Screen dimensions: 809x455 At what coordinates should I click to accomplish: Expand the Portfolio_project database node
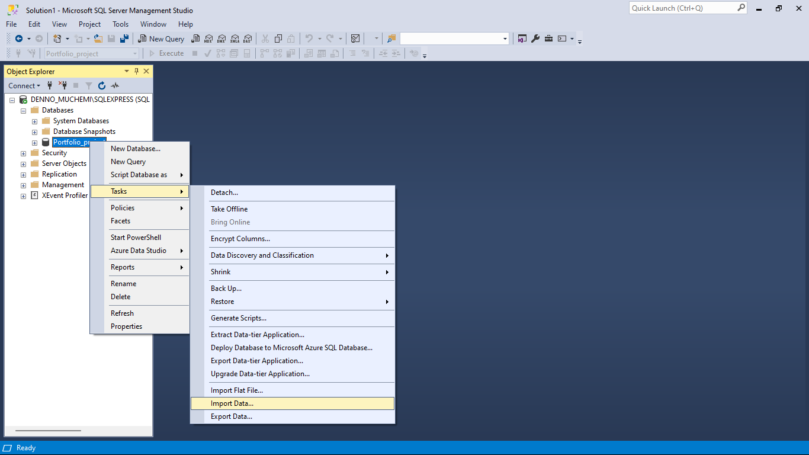pyautogui.click(x=34, y=142)
